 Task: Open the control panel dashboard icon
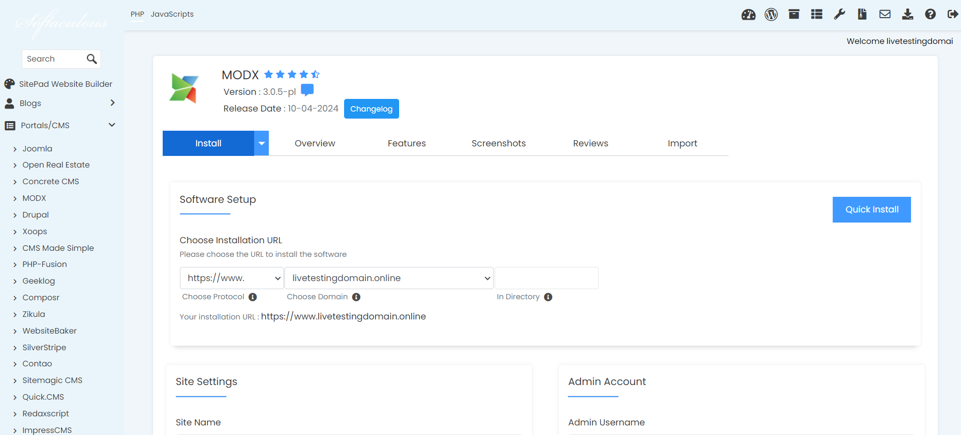click(x=748, y=15)
